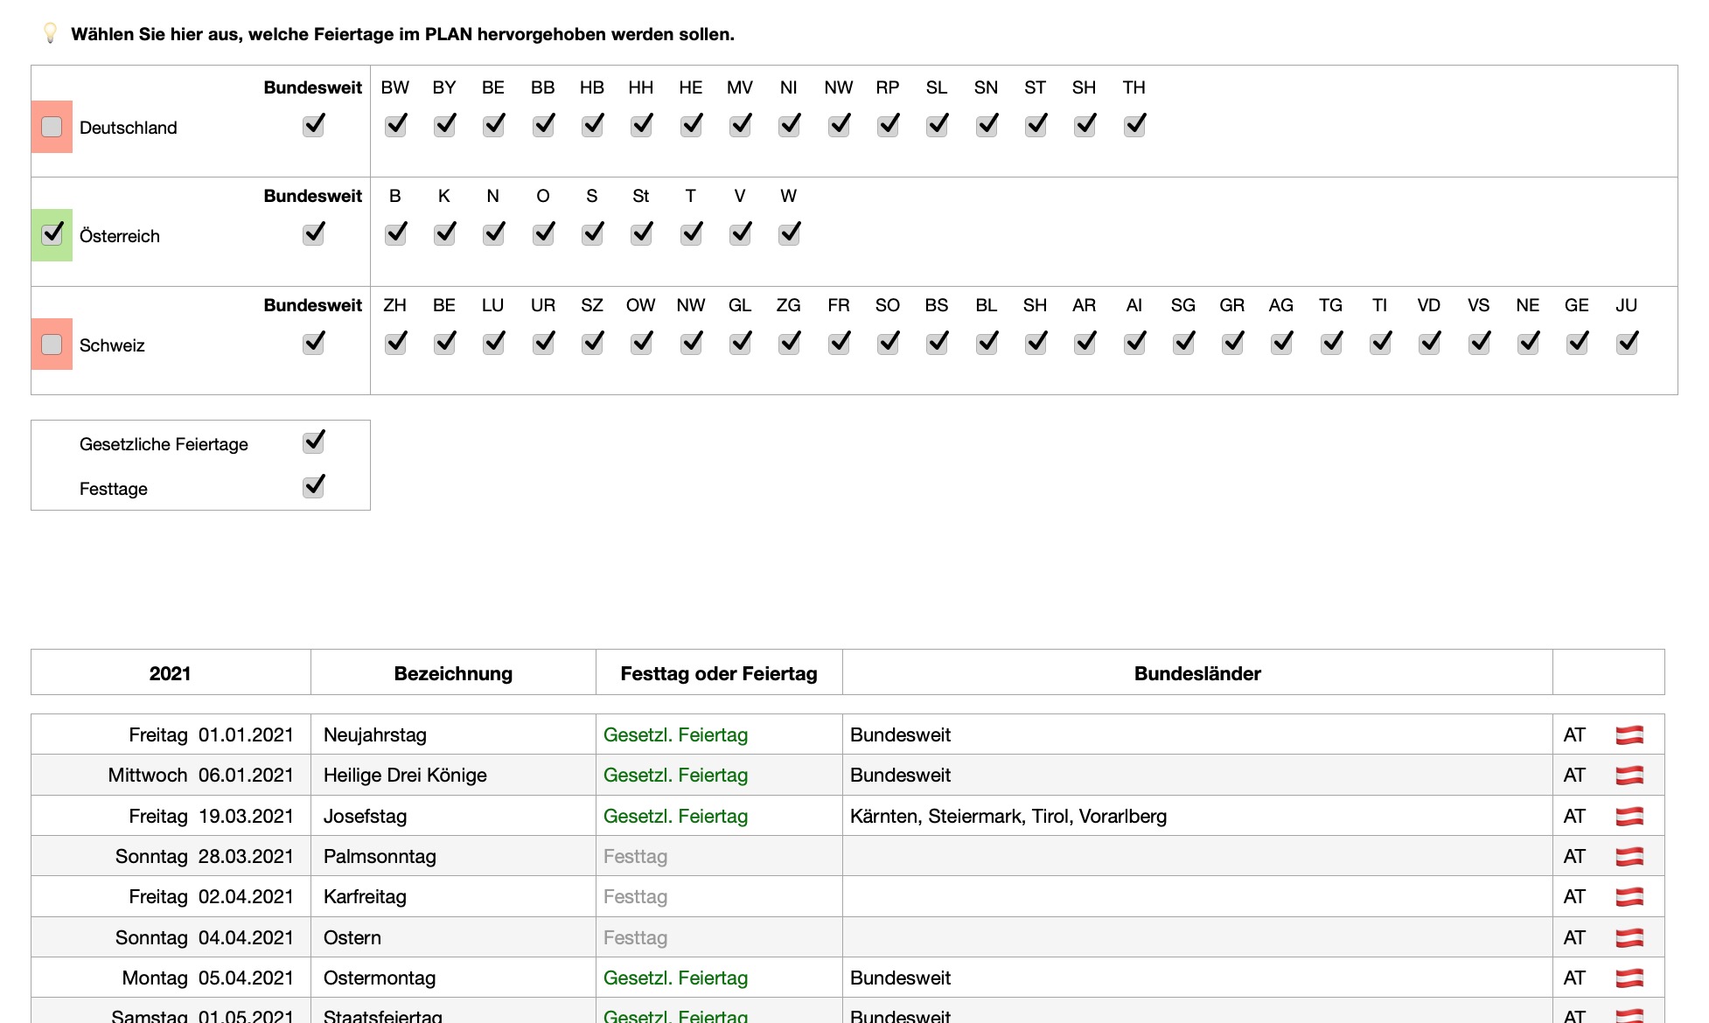Enable the Deutschland country checkbox
The image size is (1709, 1023).
coord(52,127)
